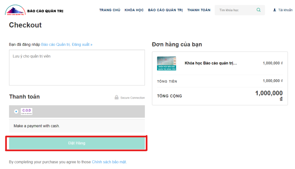This screenshot has height=169, width=295.
Task: Click the account user icon
Action: [x=275, y=10]
